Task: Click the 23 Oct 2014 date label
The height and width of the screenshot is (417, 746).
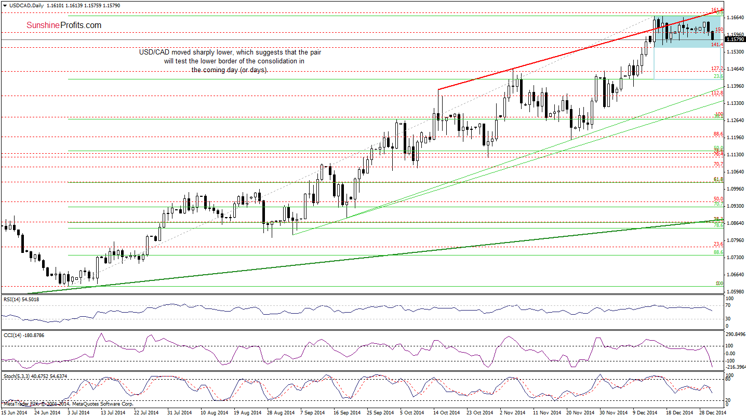Action: pyautogui.click(x=481, y=413)
